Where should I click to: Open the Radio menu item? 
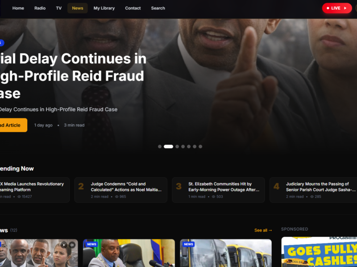pos(40,8)
